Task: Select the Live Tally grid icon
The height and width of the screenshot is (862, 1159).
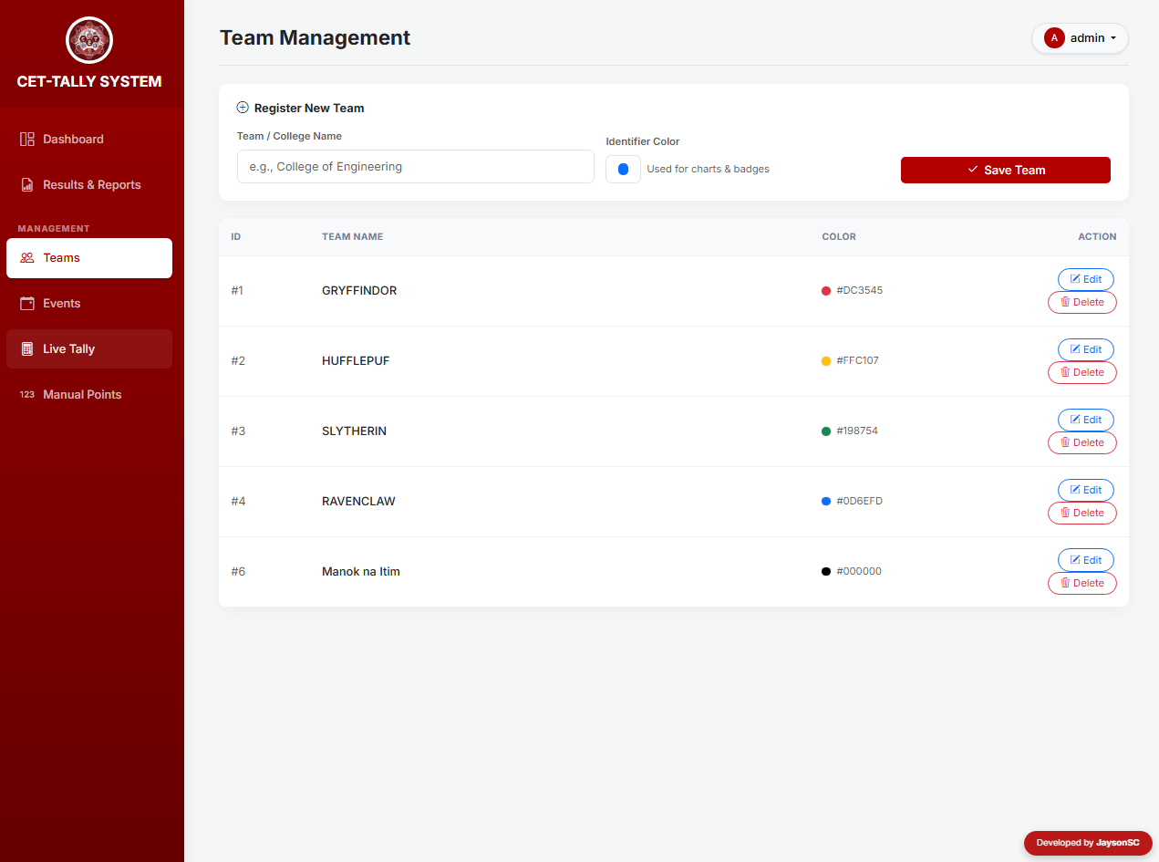Action: pos(26,348)
